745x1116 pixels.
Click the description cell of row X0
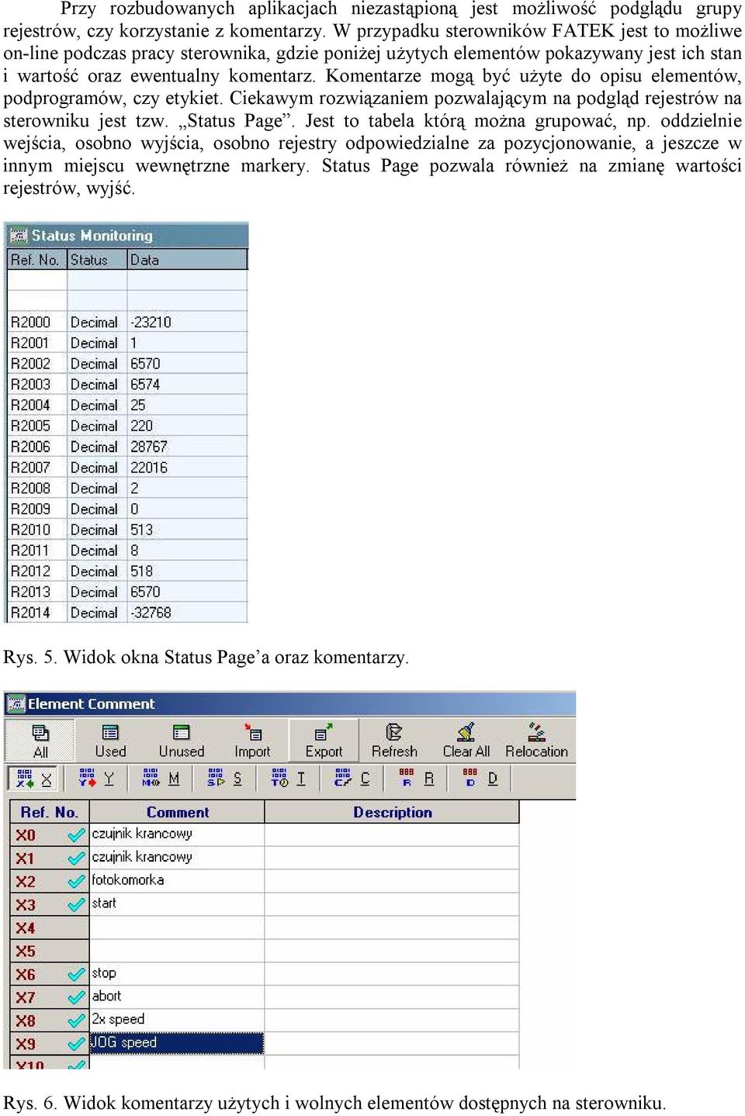tap(392, 834)
